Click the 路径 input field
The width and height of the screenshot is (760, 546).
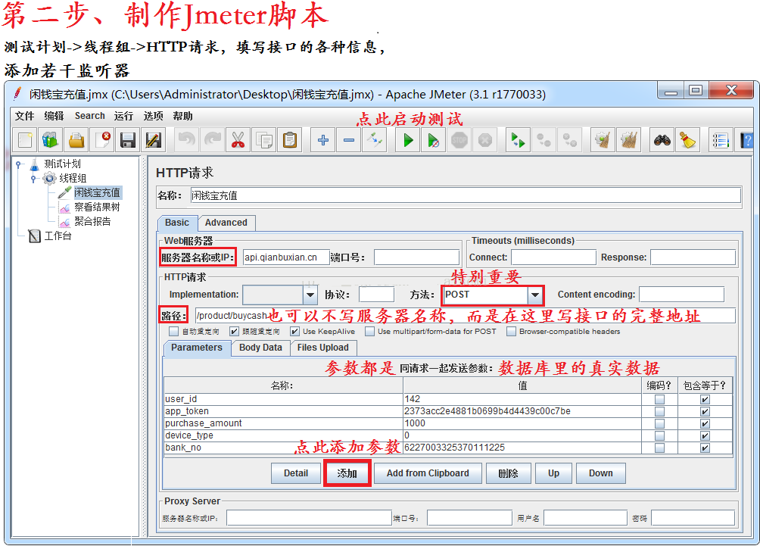pyautogui.click(x=465, y=316)
